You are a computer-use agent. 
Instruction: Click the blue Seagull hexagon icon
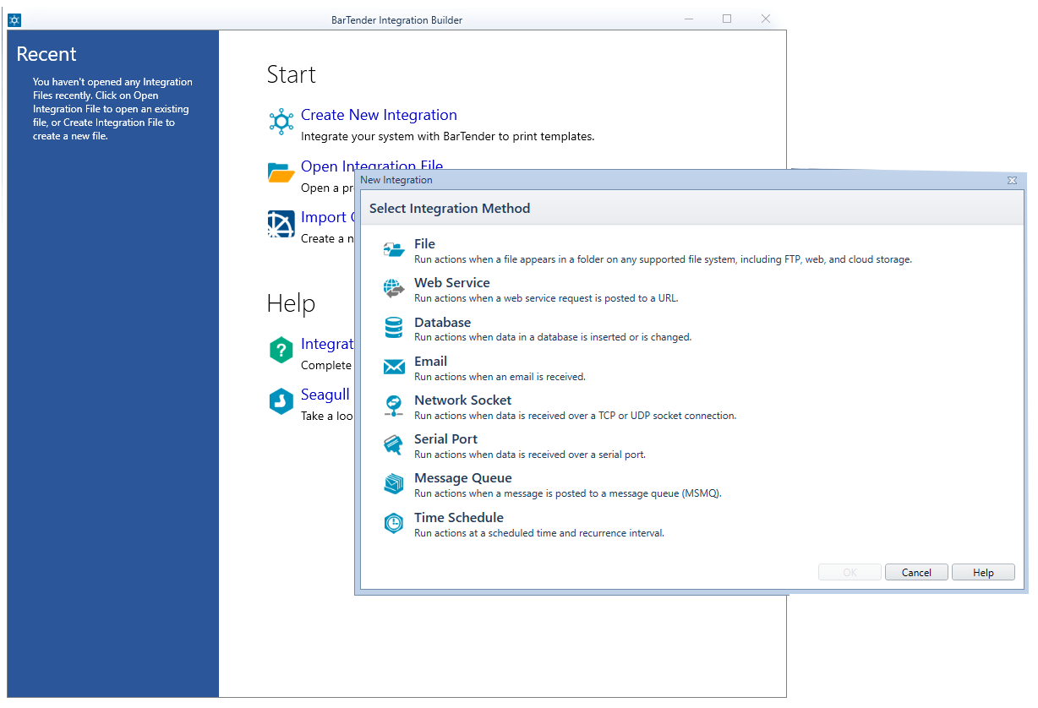tap(281, 402)
